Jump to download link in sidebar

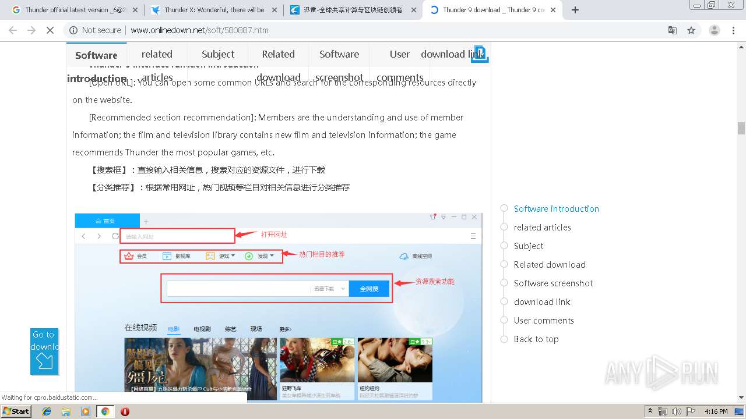[542, 302]
